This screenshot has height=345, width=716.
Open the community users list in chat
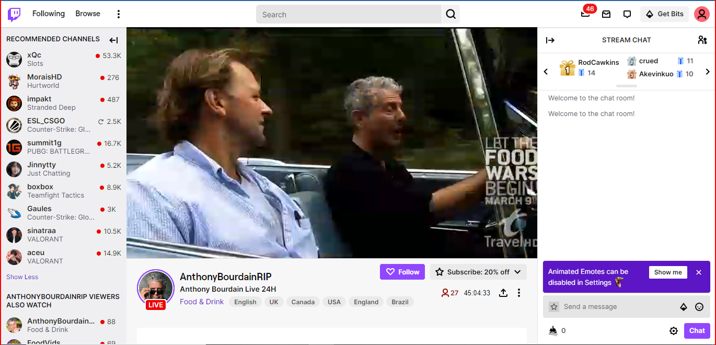click(702, 40)
